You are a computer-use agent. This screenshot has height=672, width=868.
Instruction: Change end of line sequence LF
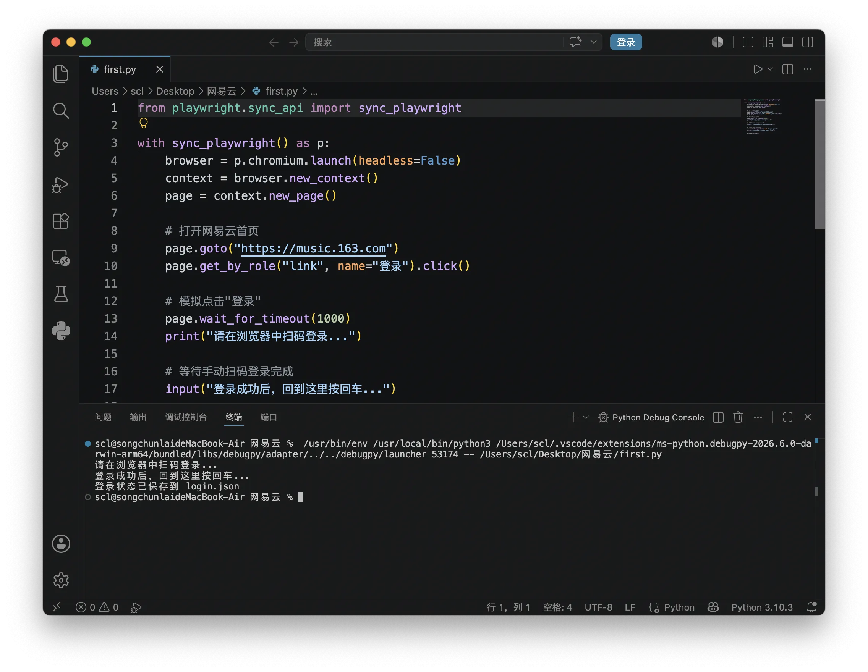click(x=630, y=607)
